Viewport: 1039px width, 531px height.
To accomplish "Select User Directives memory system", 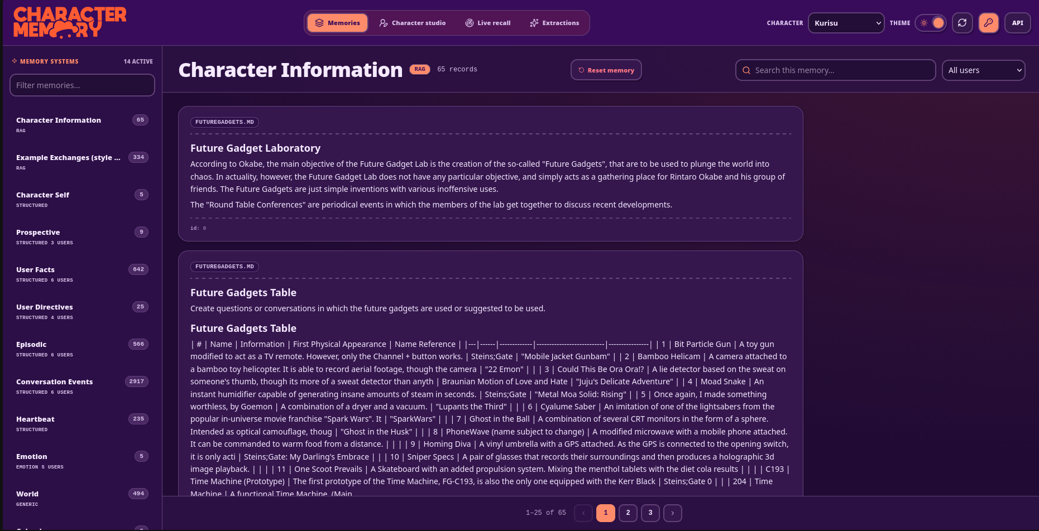I will tap(82, 311).
